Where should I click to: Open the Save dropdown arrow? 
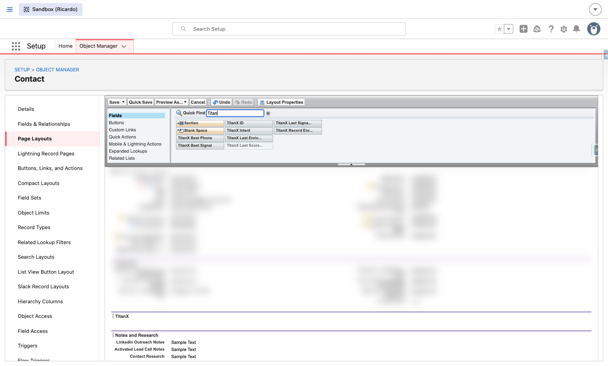coord(123,102)
